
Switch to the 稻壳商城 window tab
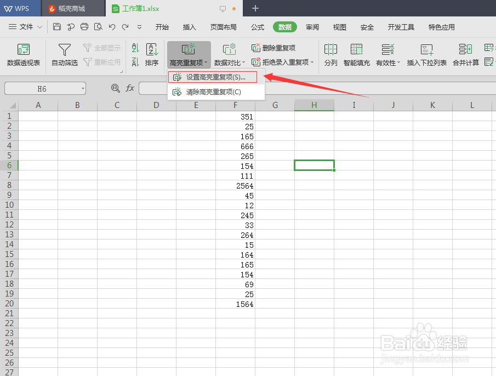click(73, 9)
